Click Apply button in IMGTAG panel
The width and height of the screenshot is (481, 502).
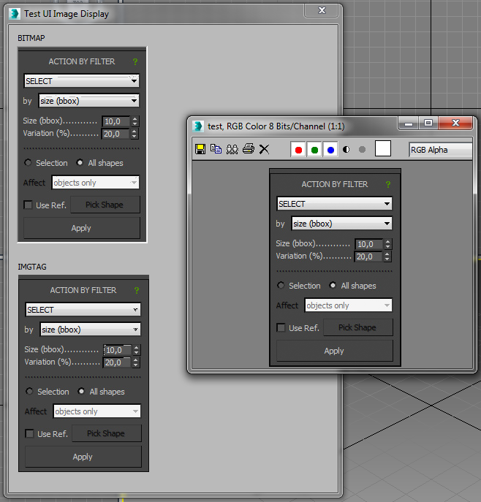tap(83, 457)
